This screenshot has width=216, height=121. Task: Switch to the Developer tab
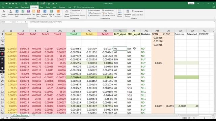(62, 7)
